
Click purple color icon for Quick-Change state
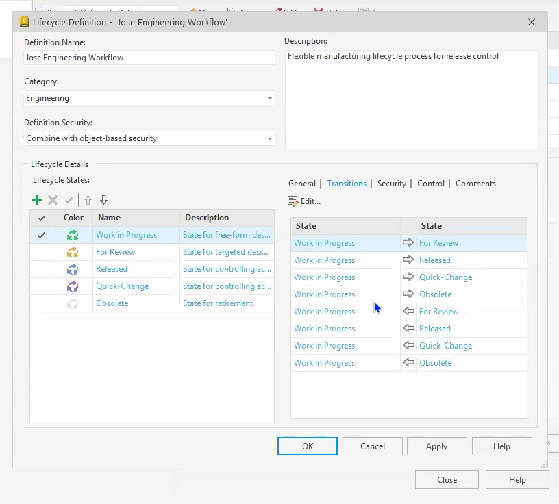click(73, 286)
